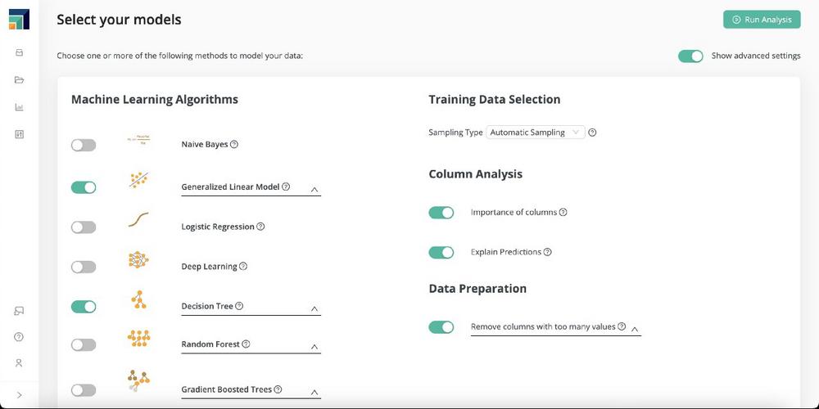Select the chart icon in sidebar
This screenshot has width=819, height=409.
pos(20,107)
